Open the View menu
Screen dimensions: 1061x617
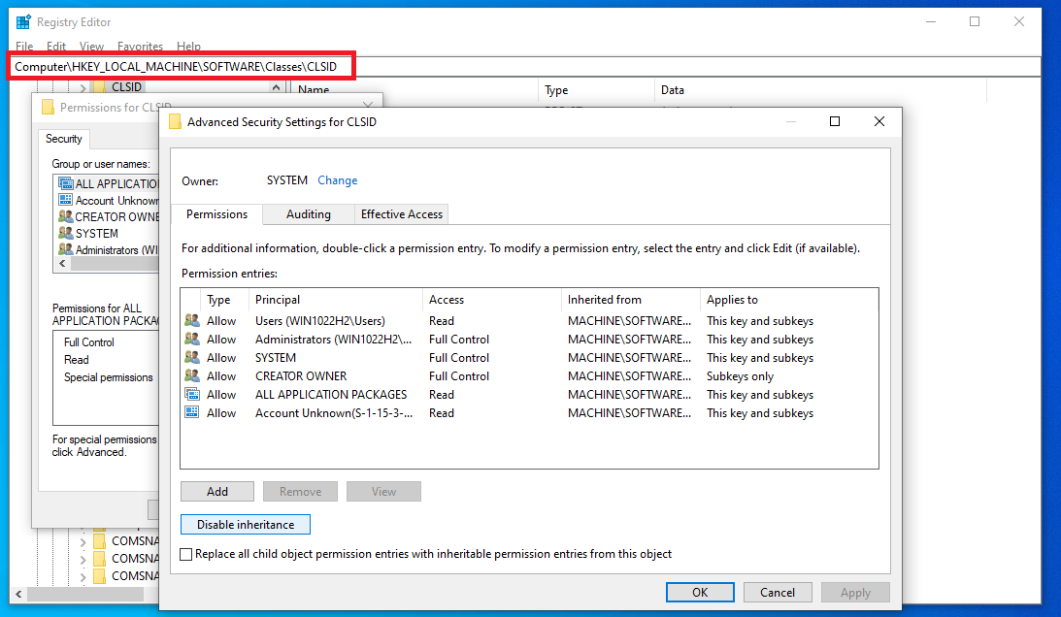pyautogui.click(x=91, y=46)
